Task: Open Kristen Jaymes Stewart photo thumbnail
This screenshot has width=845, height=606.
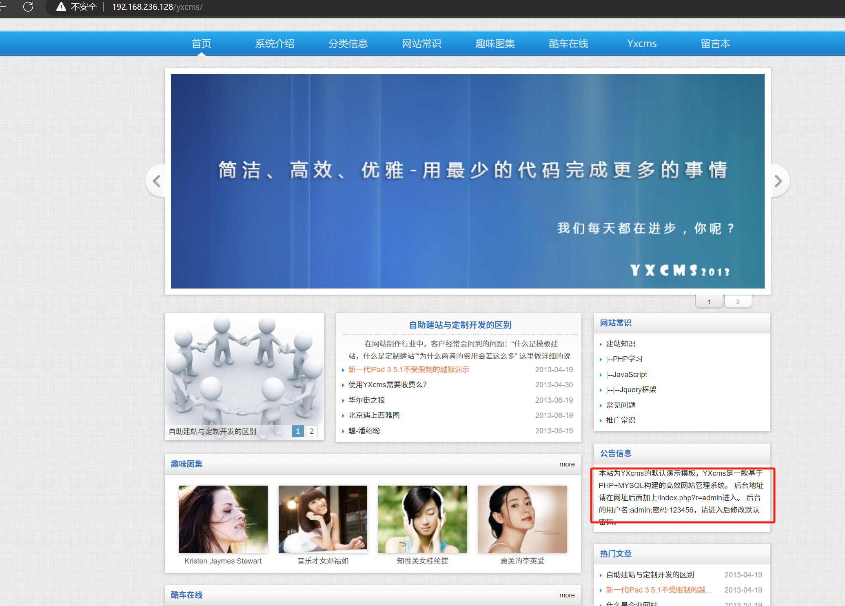Action: click(223, 519)
